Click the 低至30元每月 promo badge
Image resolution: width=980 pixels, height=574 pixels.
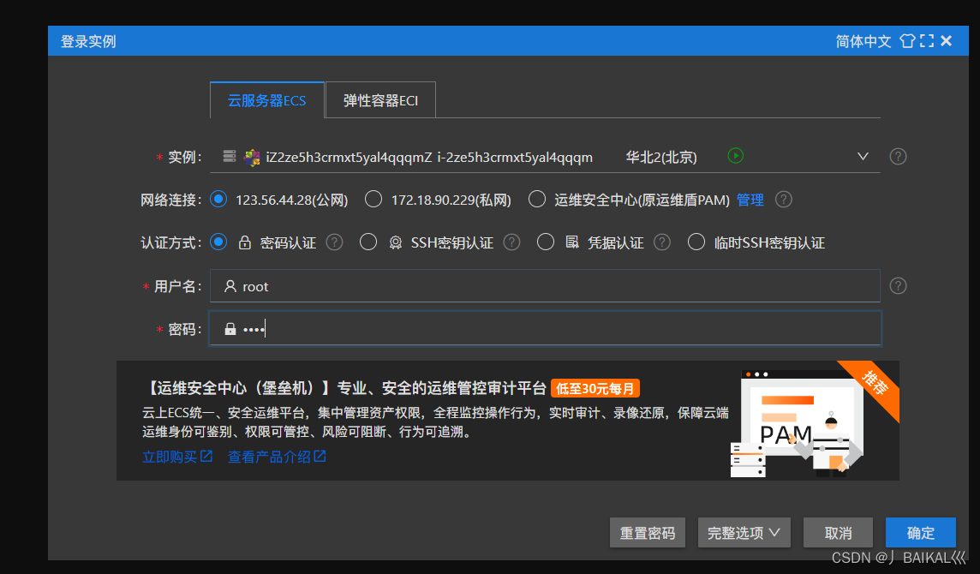[x=595, y=388]
